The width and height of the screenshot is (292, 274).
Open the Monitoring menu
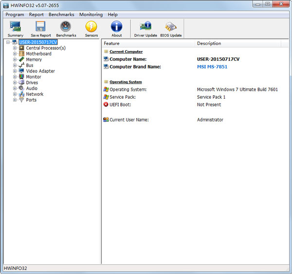pos(91,15)
